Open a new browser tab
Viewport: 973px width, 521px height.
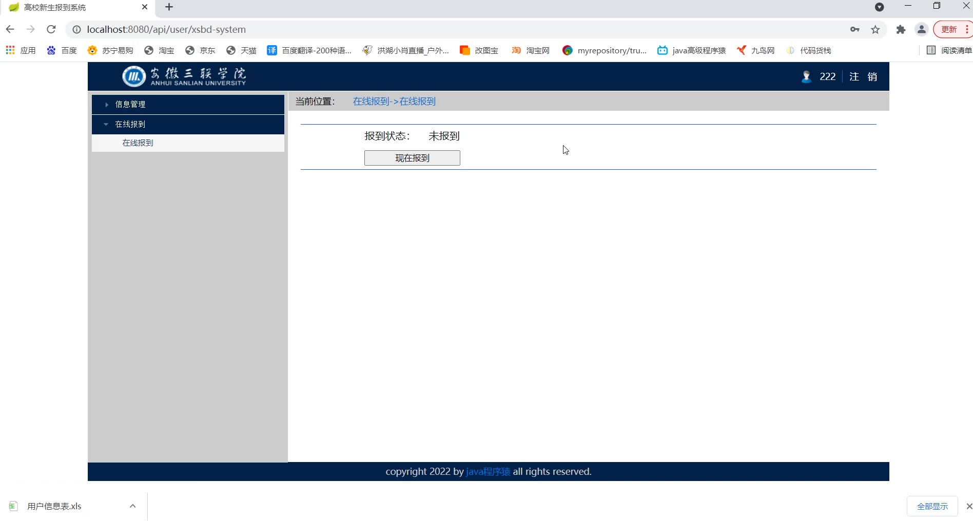[169, 7]
